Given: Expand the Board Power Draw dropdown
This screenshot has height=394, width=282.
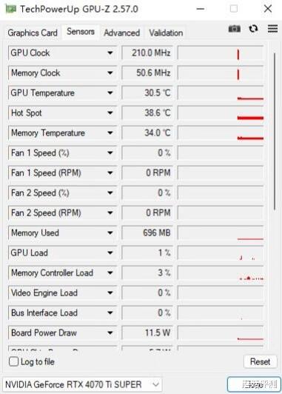Looking at the screenshot, I should (x=110, y=333).
